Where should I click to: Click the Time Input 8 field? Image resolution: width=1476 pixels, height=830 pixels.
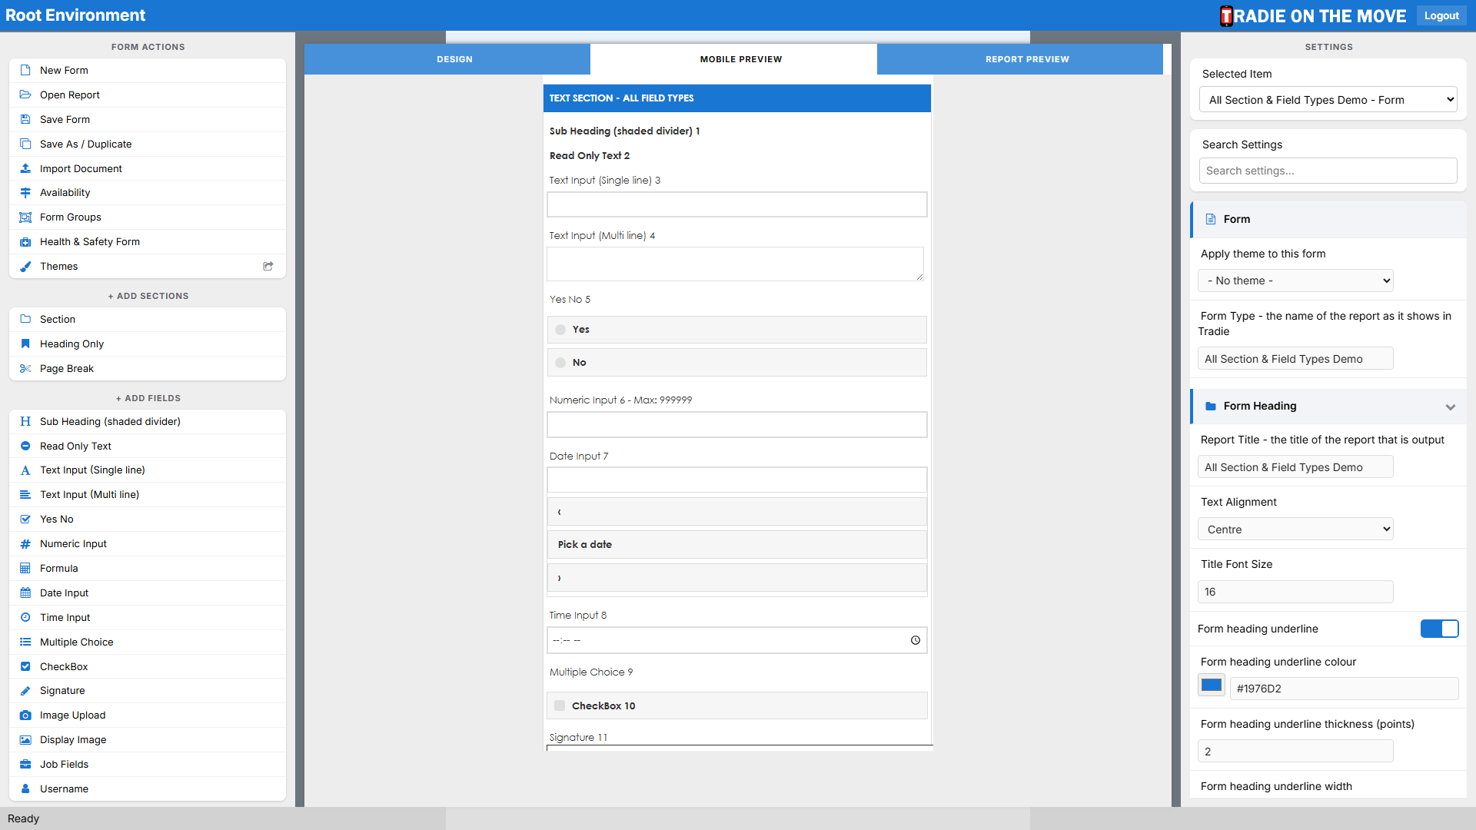(x=737, y=640)
